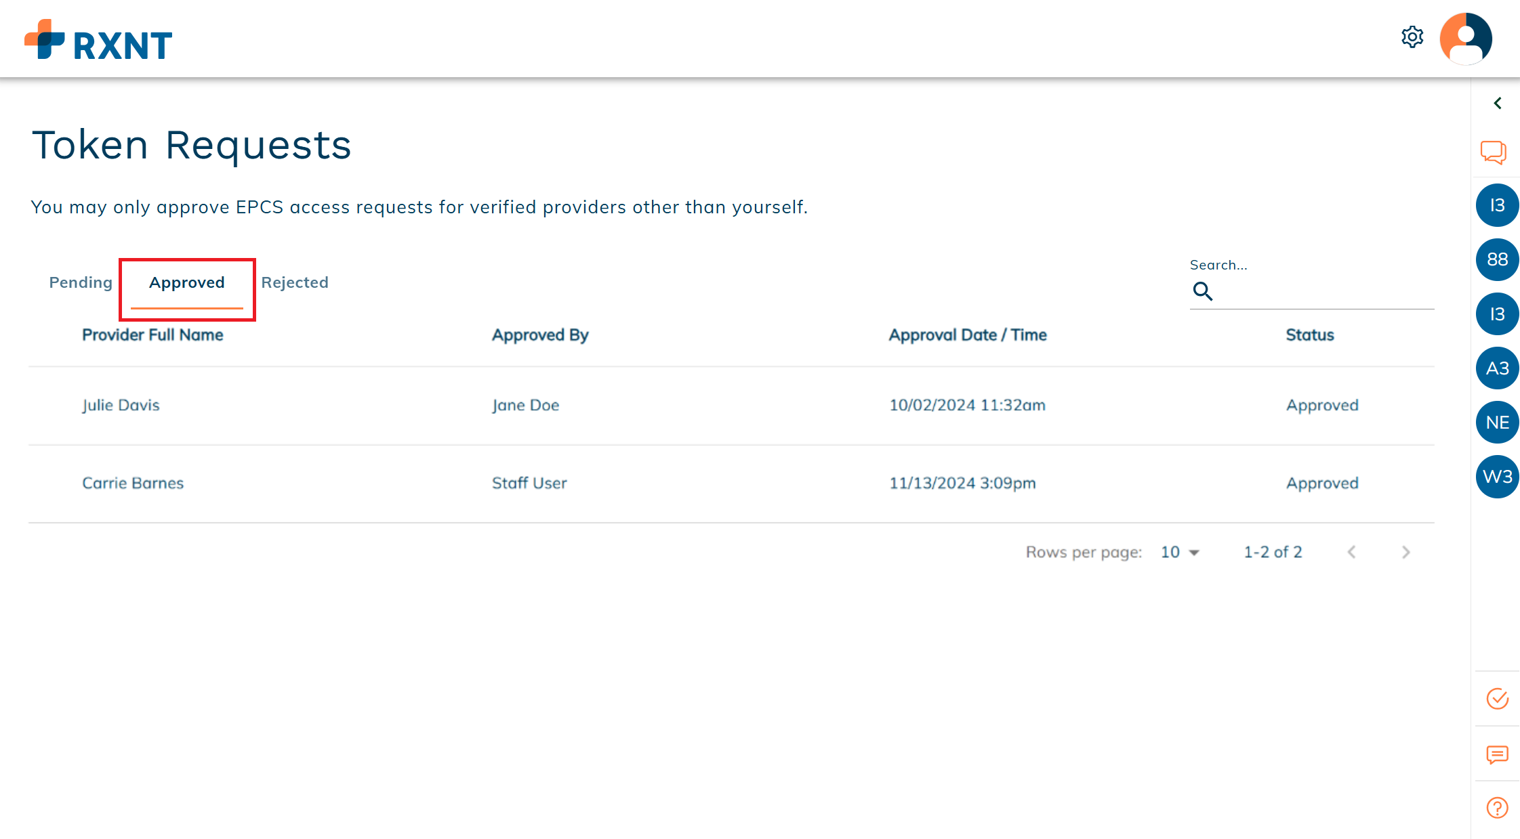The height and width of the screenshot is (839, 1520).
Task: Select the NE sidebar badge
Action: click(x=1497, y=423)
